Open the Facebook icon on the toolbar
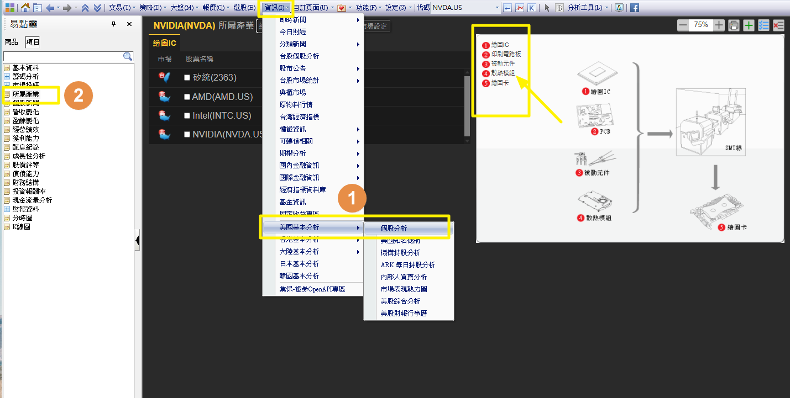Screen dimensions: 790x398 (634, 7)
